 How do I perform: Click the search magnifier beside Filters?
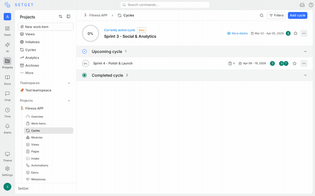[x=262, y=15]
